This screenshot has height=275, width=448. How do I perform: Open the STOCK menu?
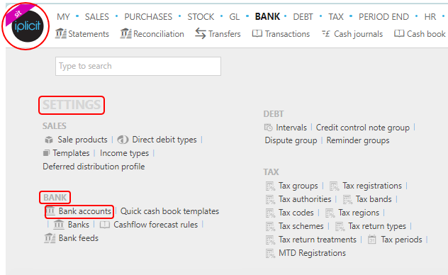point(201,17)
